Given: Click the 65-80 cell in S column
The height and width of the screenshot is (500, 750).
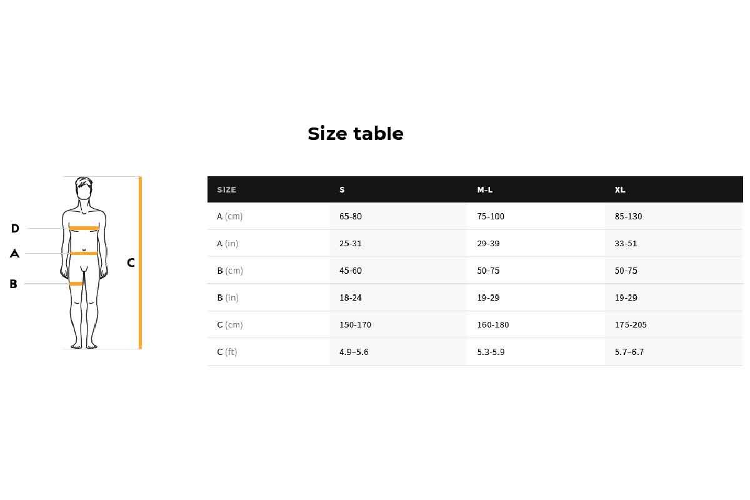Looking at the screenshot, I should (x=351, y=216).
